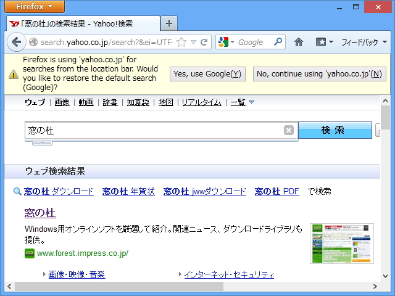Open the URL history dropdown arrow
Viewport: 395px width, 296px height.
(193, 42)
